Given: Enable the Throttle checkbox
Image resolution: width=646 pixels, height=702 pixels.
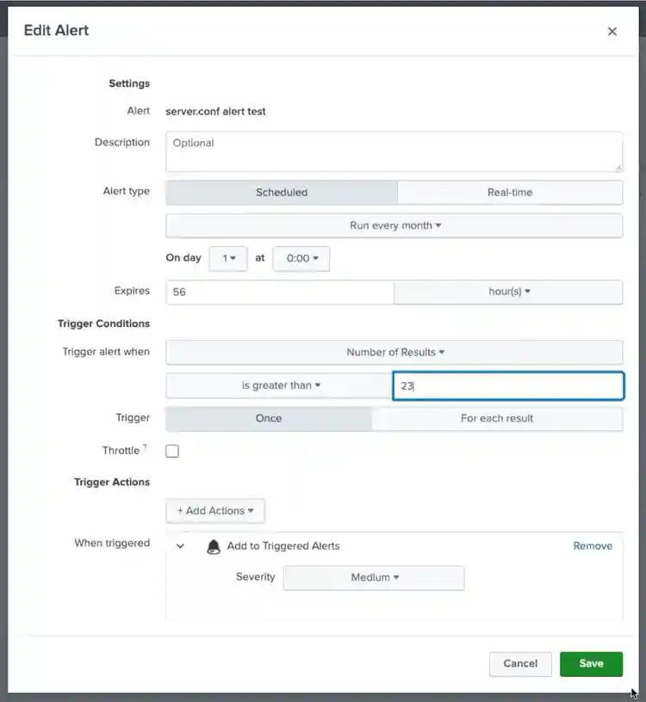Looking at the screenshot, I should coord(172,451).
